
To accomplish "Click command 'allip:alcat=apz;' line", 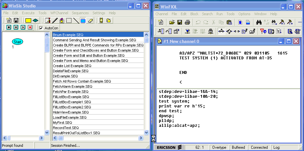I will point(179,126).
